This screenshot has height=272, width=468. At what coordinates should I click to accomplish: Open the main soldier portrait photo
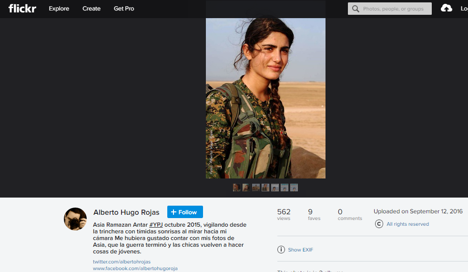click(x=265, y=98)
